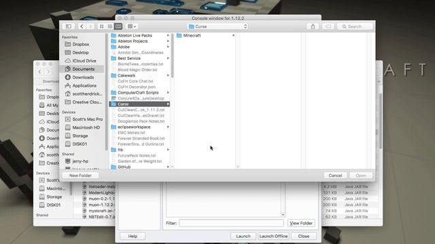This screenshot has height=244, width=435.
Task: Go back using the dialog's back arrow
Action: click(x=82, y=26)
